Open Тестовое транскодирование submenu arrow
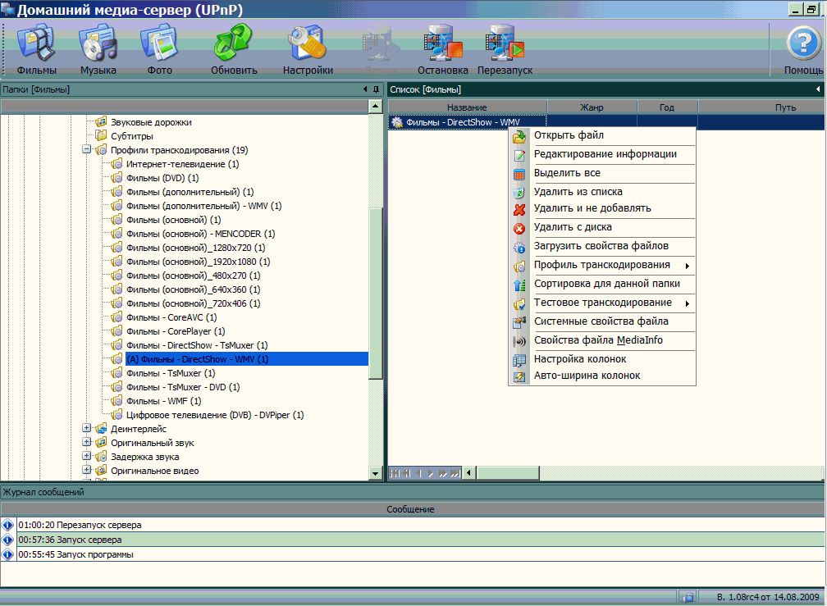 point(688,303)
